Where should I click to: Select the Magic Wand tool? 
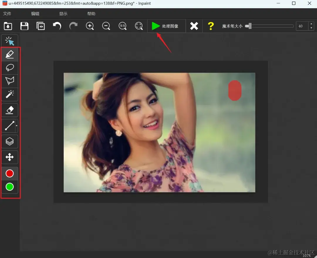pyautogui.click(x=10, y=94)
